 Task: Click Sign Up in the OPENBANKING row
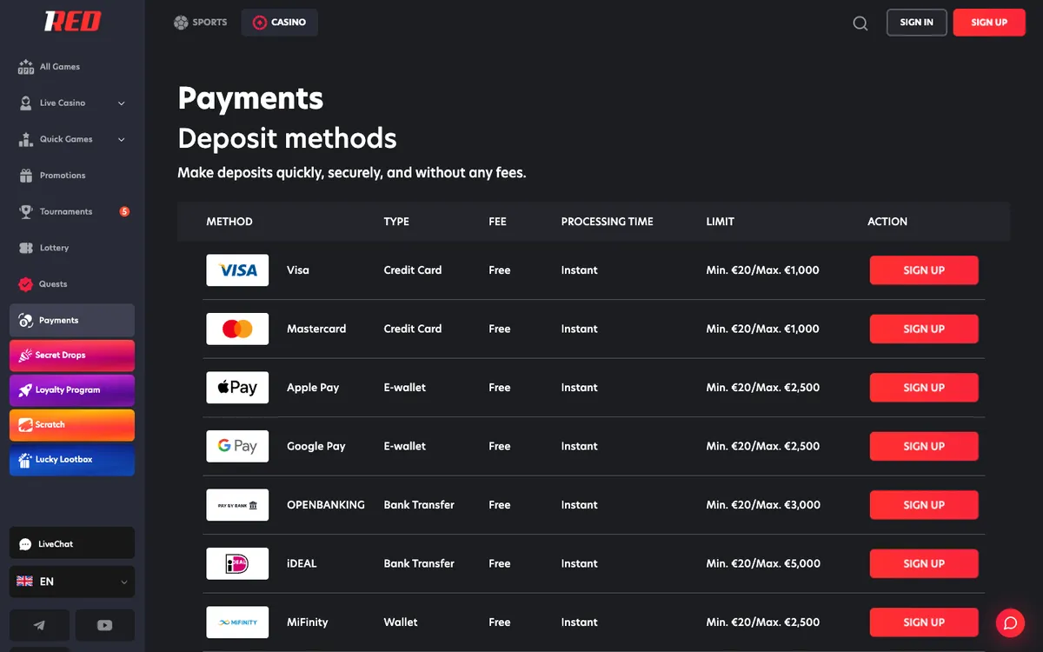pos(924,505)
